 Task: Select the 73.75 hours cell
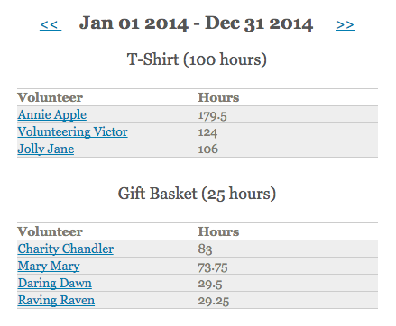point(213,267)
